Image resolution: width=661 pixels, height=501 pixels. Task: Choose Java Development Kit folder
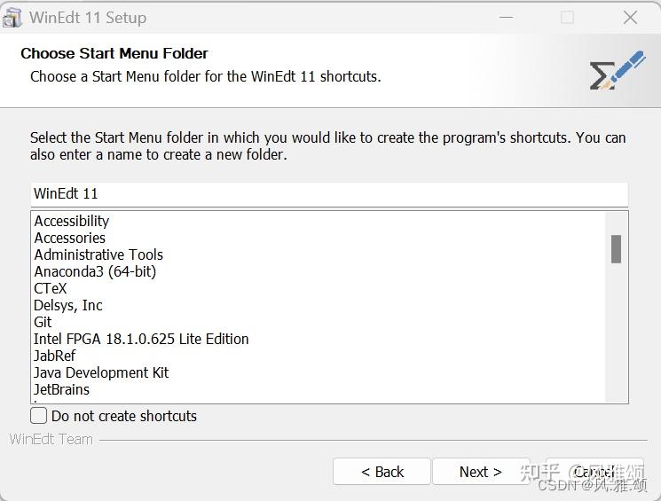pos(101,372)
